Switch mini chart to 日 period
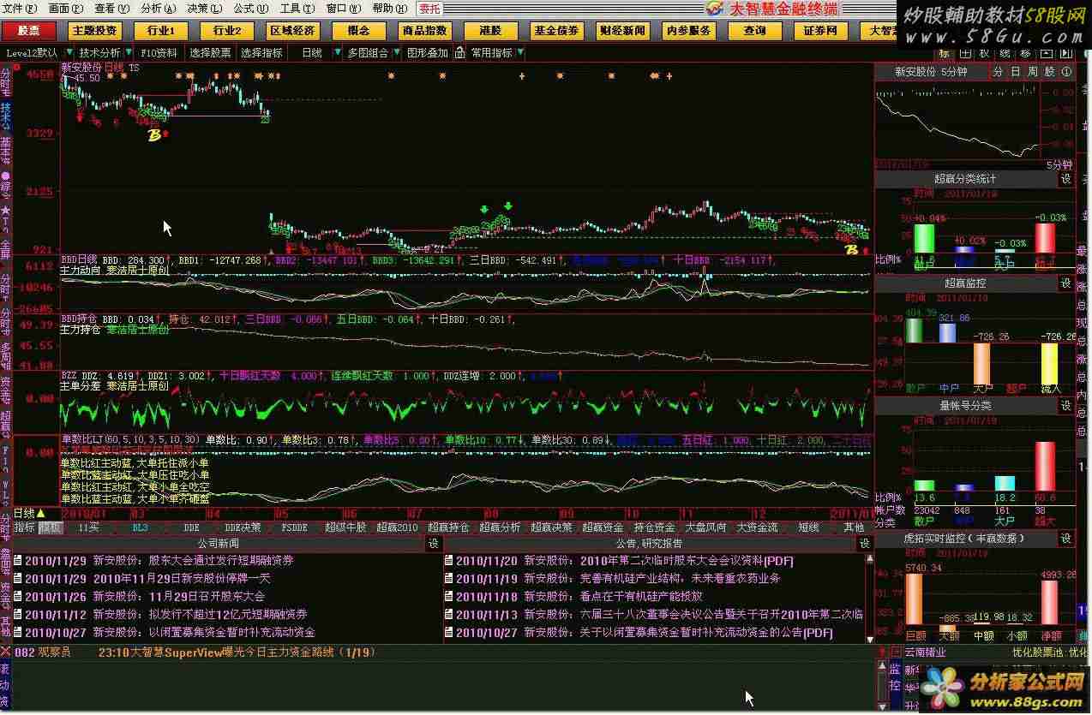The height and width of the screenshot is (715, 1092). [1016, 72]
